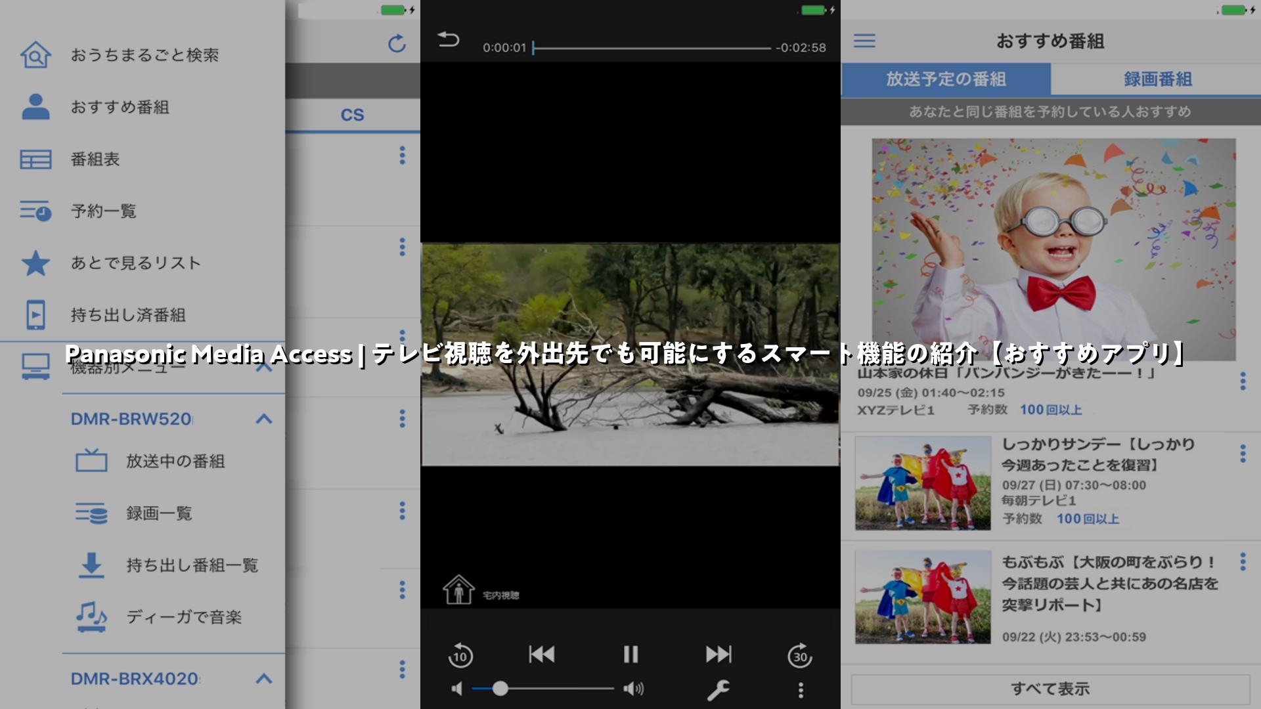Skip to next chapter
The image size is (1261, 709).
point(719,654)
